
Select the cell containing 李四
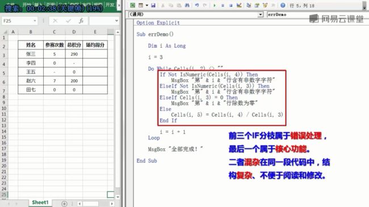click(x=31, y=63)
